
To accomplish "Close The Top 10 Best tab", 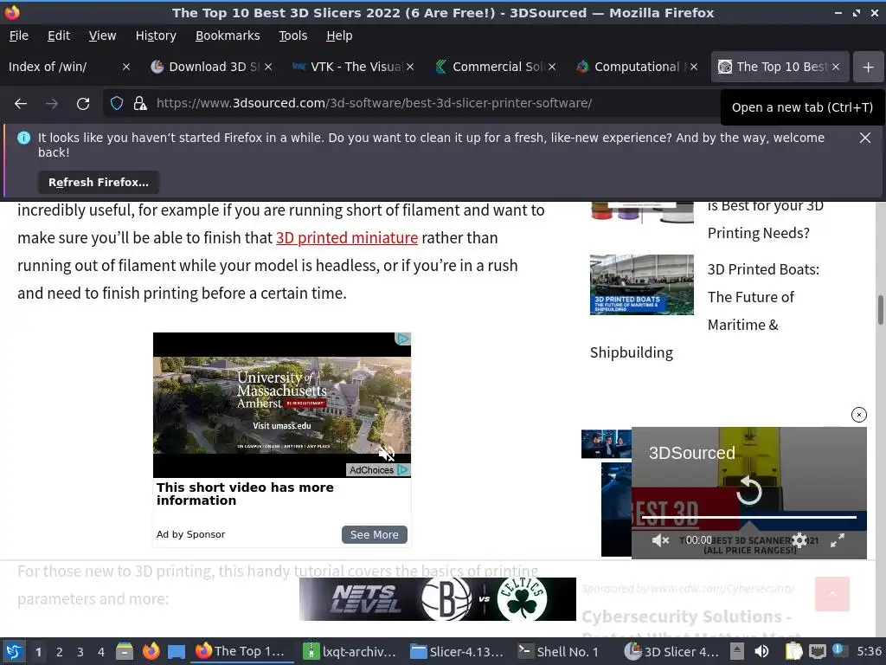I will (x=836, y=67).
